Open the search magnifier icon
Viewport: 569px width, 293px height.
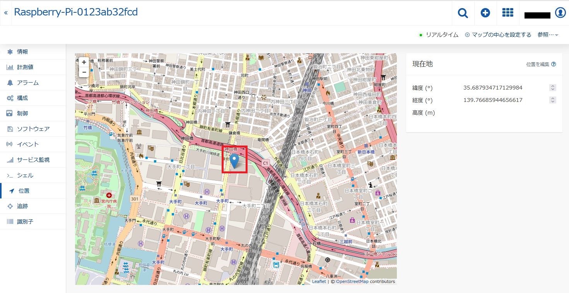pyautogui.click(x=463, y=13)
